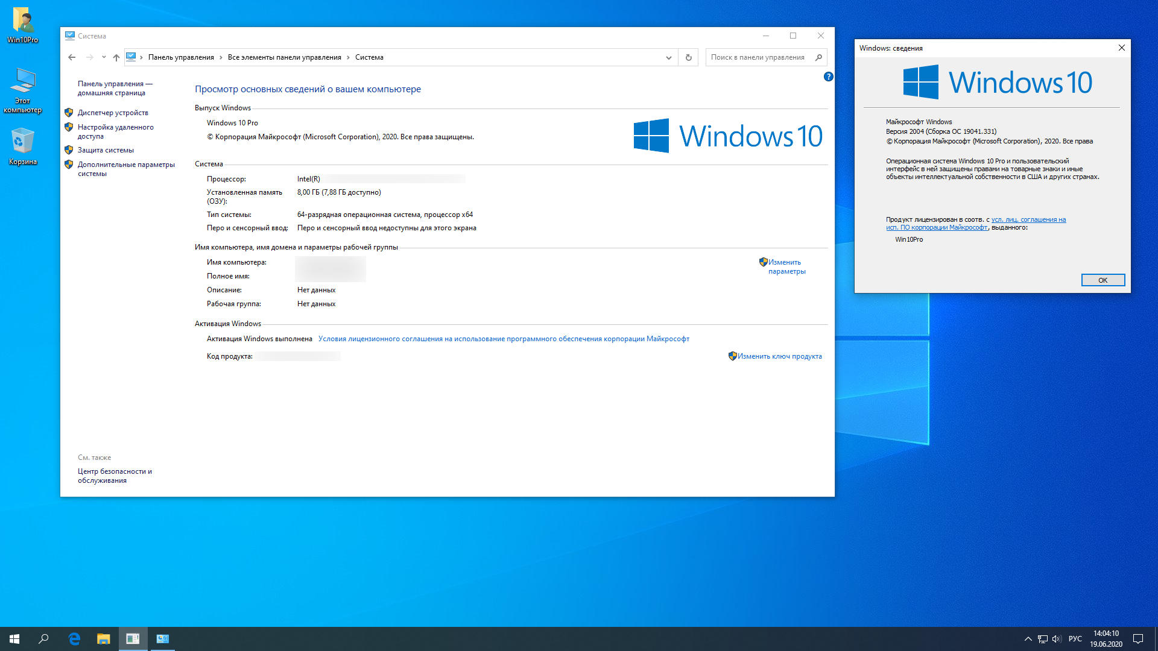The image size is (1158, 651).
Task: Open the Win10Pro folder desktop icon
Action: [x=23, y=25]
